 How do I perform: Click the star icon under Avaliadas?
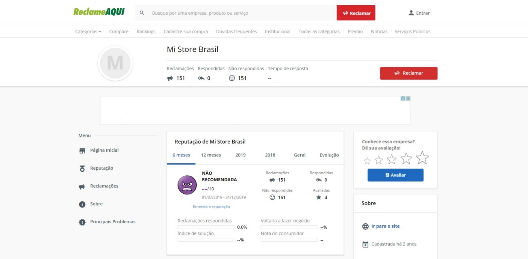tap(319, 197)
